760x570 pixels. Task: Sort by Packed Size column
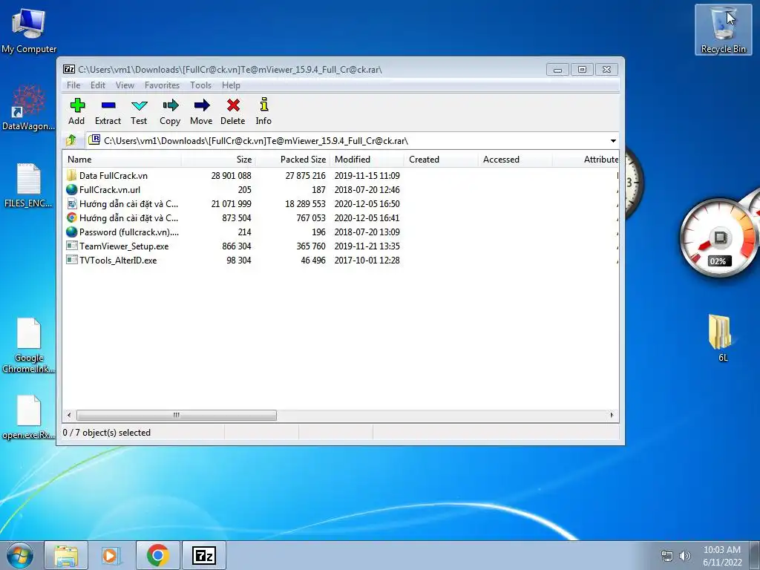pos(292,160)
